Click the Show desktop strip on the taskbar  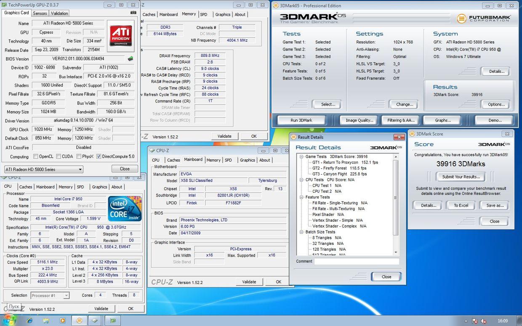519,321
